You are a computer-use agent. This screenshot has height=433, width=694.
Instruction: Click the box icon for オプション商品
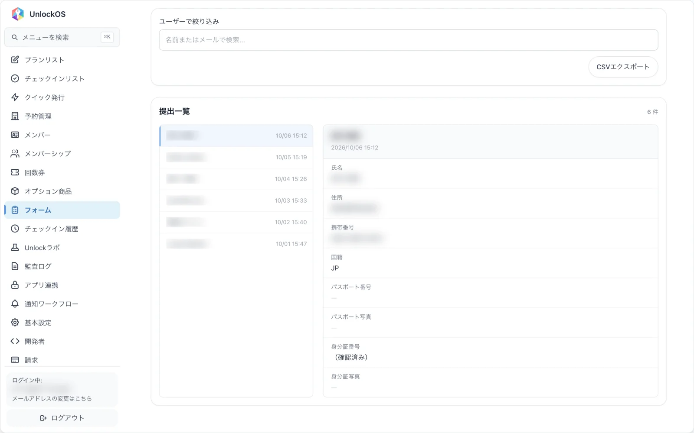pyautogui.click(x=15, y=191)
